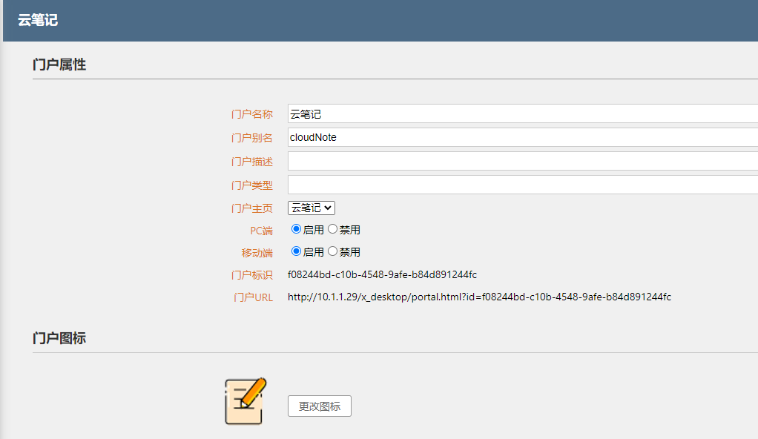Click the 云笔记 title in header

point(38,20)
